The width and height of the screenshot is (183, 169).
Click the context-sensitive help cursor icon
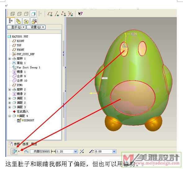pos(80,14)
